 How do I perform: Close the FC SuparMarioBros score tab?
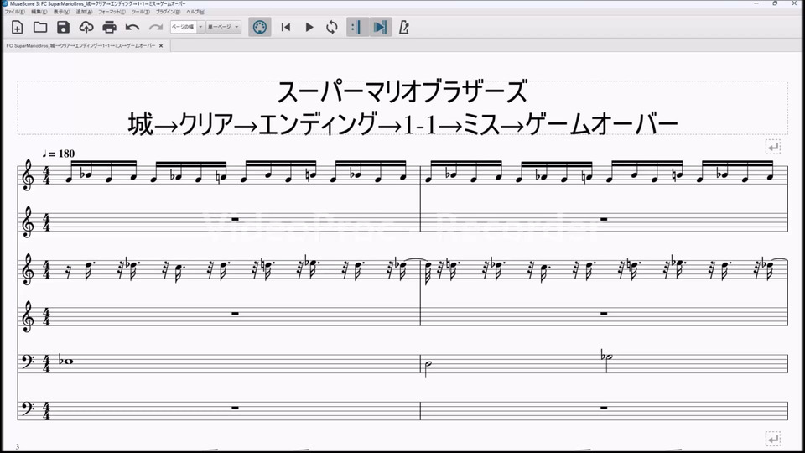coord(161,45)
